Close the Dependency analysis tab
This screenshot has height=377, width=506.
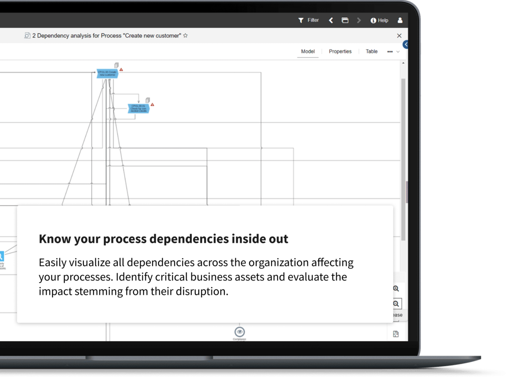[x=399, y=36]
